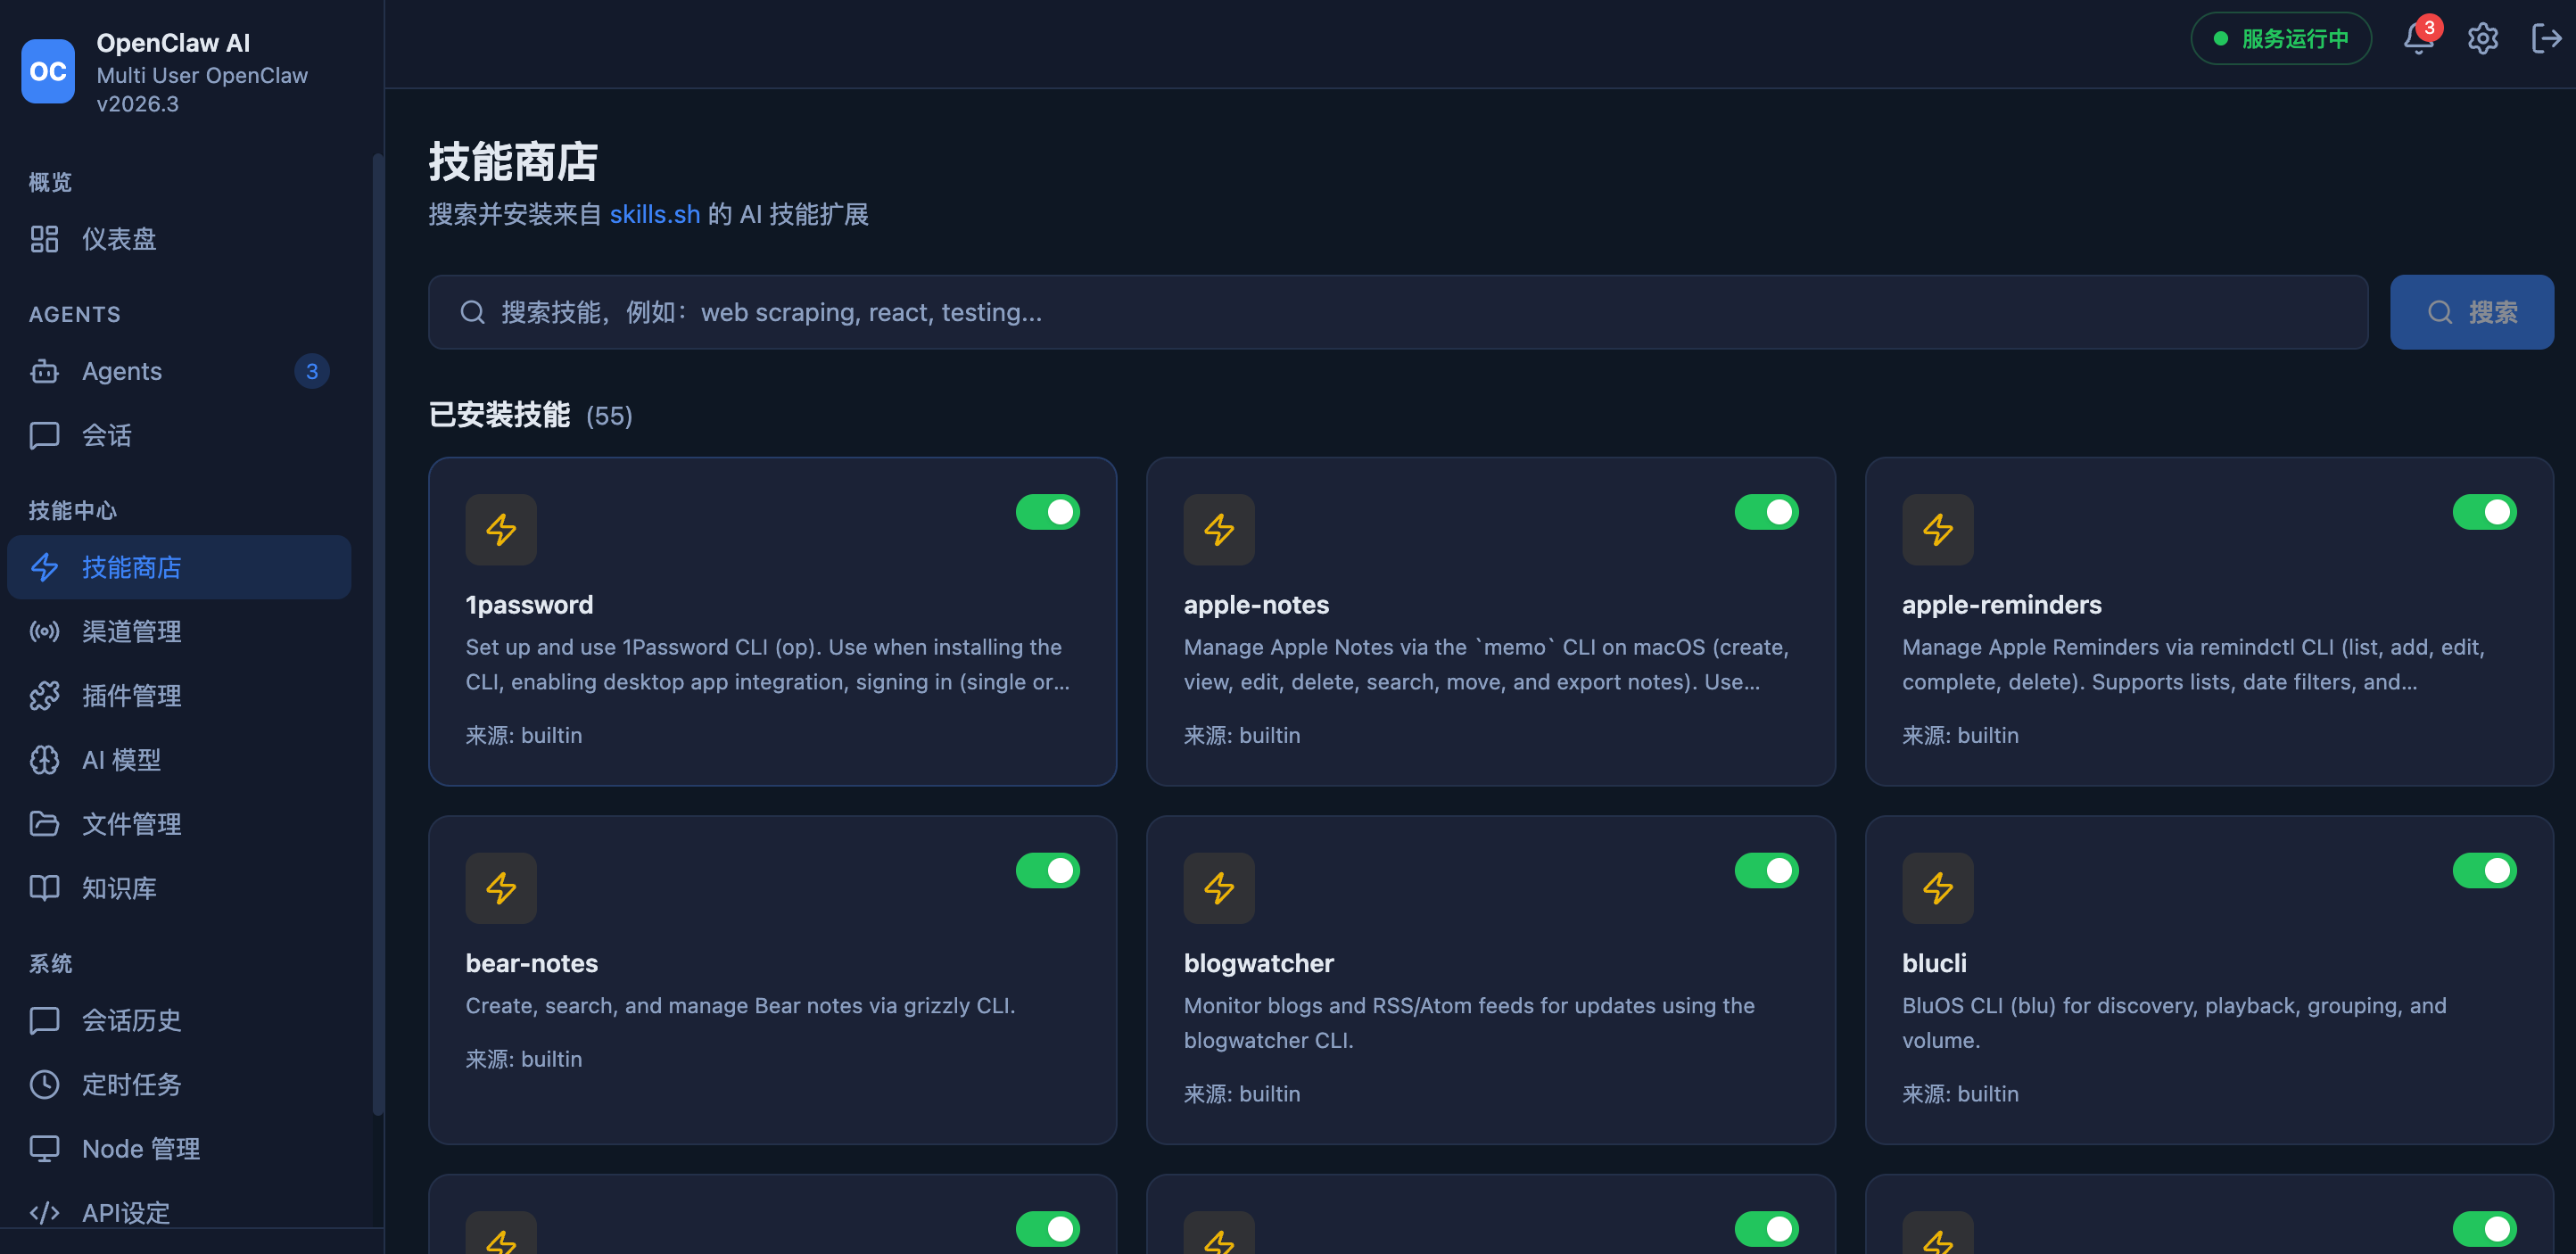This screenshot has height=1254, width=2576.
Task: Click the Agents count badge 3
Action: pos(312,371)
